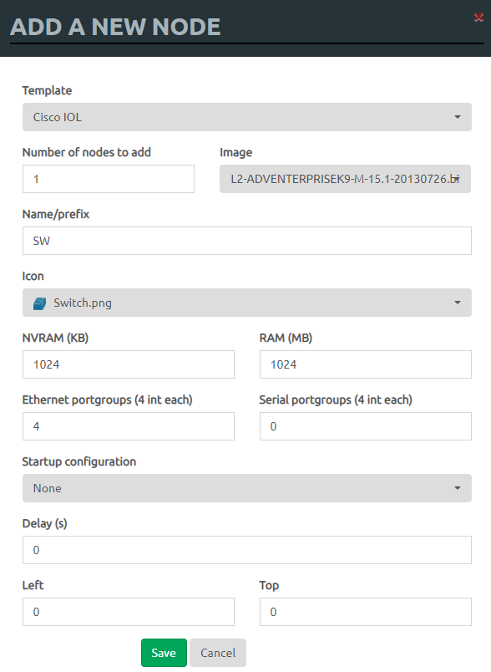Click the Name/prefix field containing SW

point(247,241)
